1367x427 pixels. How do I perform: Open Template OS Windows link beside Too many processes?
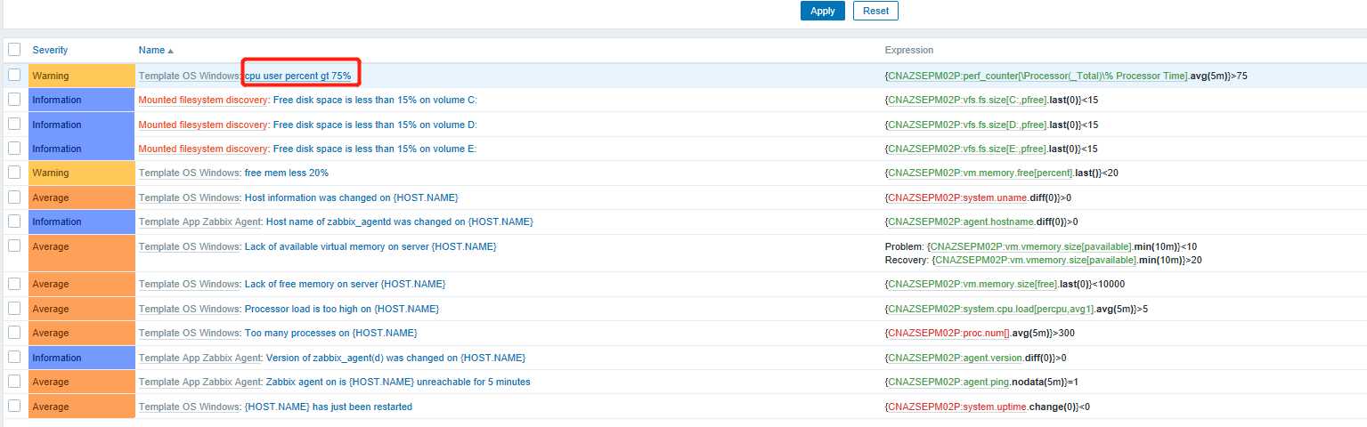(189, 333)
